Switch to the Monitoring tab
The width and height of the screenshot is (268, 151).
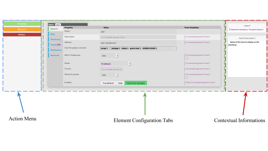tap(55, 39)
